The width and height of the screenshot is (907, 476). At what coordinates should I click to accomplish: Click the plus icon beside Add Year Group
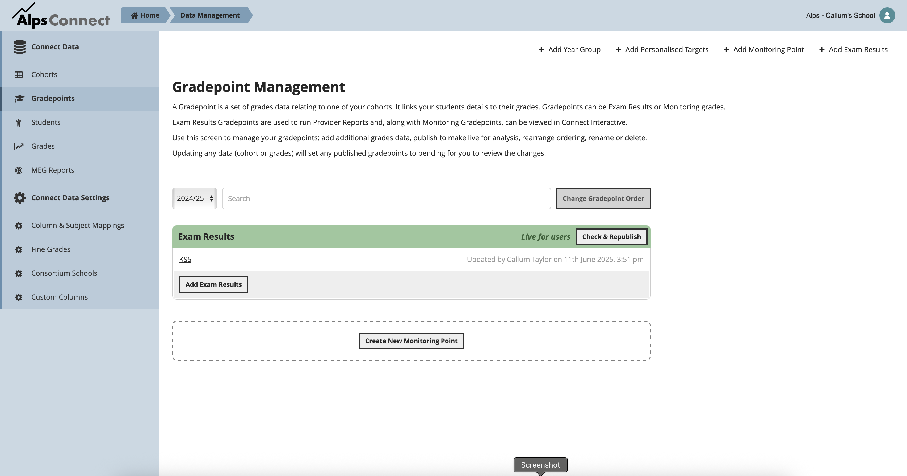541,50
